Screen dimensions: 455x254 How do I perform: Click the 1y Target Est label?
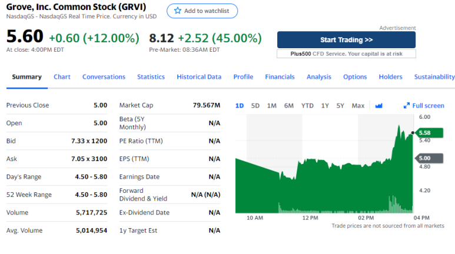138,230
